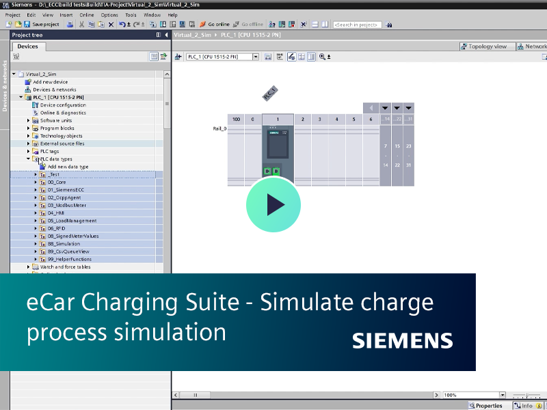Open the 100% zoom level dropdown

point(503,395)
